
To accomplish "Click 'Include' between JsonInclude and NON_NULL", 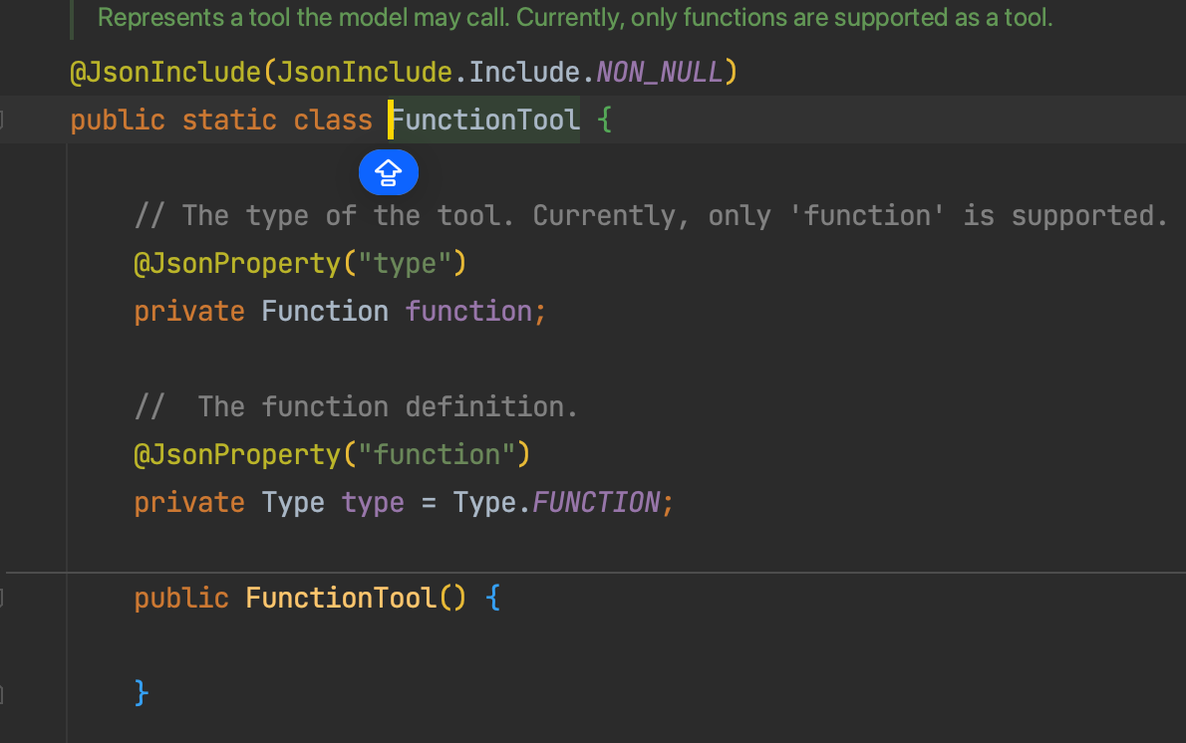I will [x=524, y=73].
